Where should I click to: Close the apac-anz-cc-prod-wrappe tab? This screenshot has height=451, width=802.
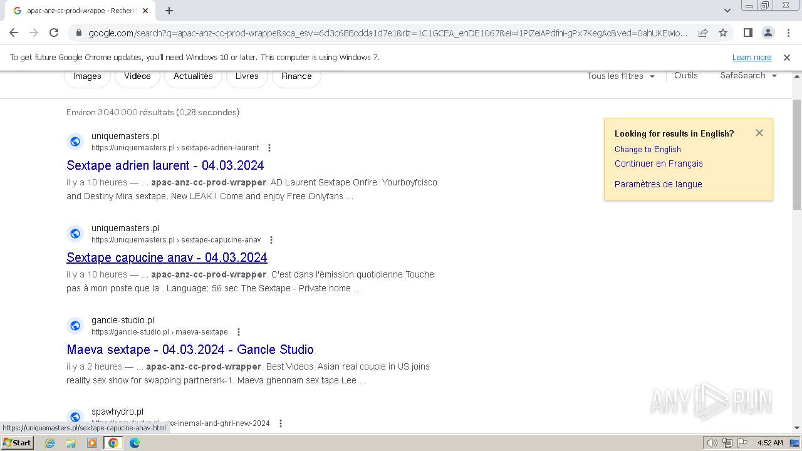point(145,11)
